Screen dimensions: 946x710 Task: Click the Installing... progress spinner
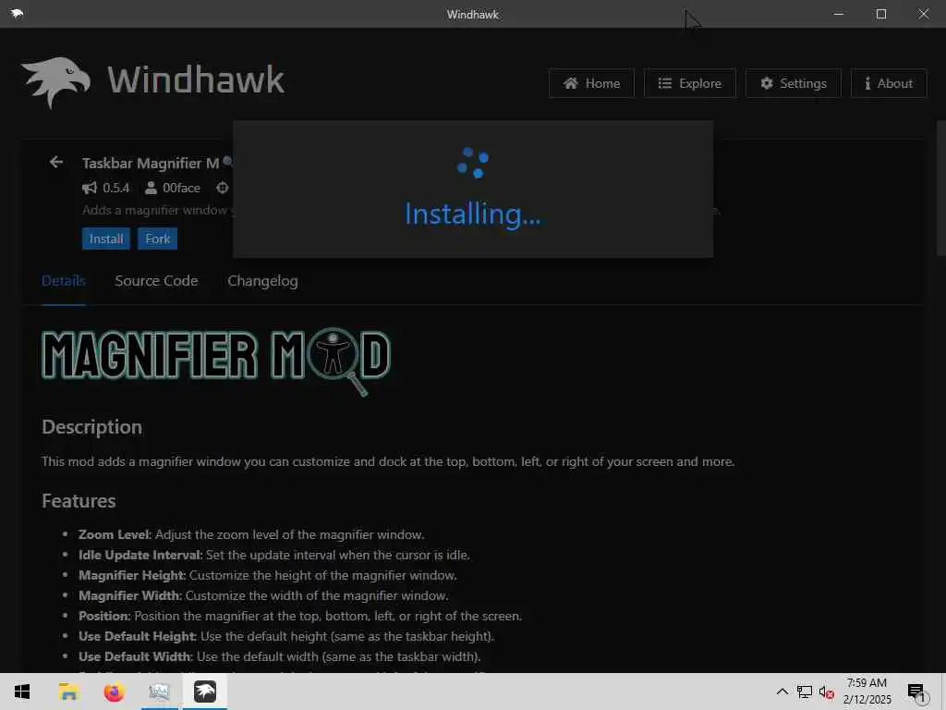pyautogui.click(x=472, y=163)
